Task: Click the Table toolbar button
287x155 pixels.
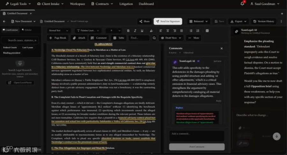Action: pyautogui.click(x=119, y=38)
